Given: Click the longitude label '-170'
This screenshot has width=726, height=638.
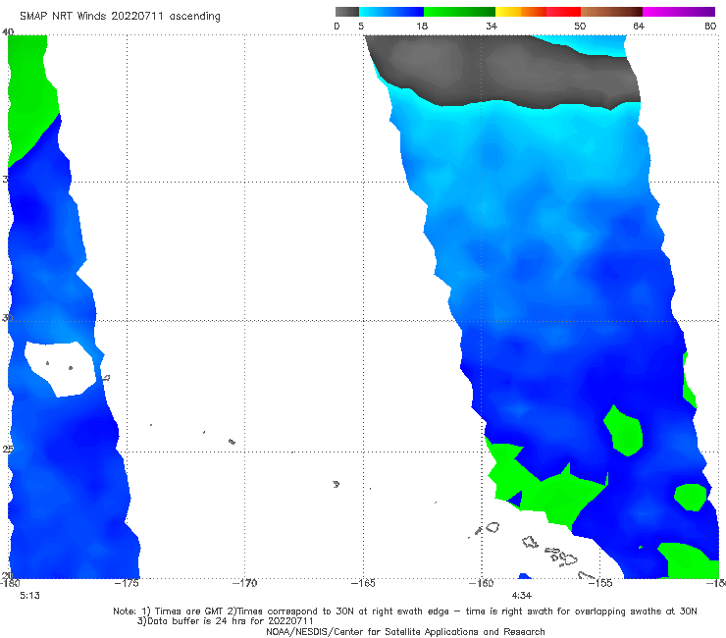Looking at the screenshot, I should coord(245,583).
